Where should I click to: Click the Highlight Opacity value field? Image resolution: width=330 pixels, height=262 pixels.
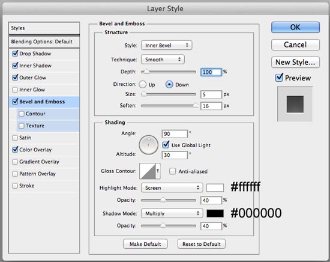click(x=211, y=200)
